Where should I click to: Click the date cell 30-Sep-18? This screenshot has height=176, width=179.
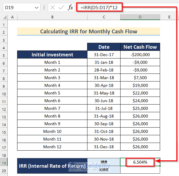point(104,124)
